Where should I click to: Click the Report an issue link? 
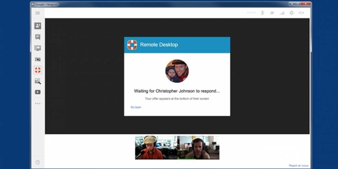[299, 166]
